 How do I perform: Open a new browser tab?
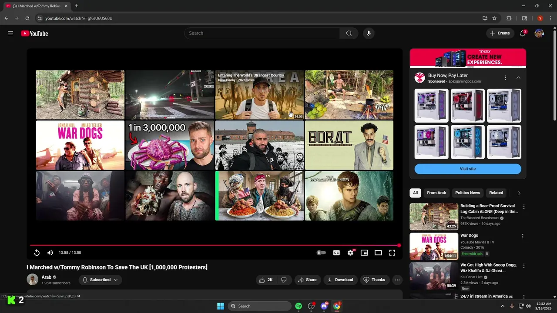pyautogui.click(x=77, y=6)
